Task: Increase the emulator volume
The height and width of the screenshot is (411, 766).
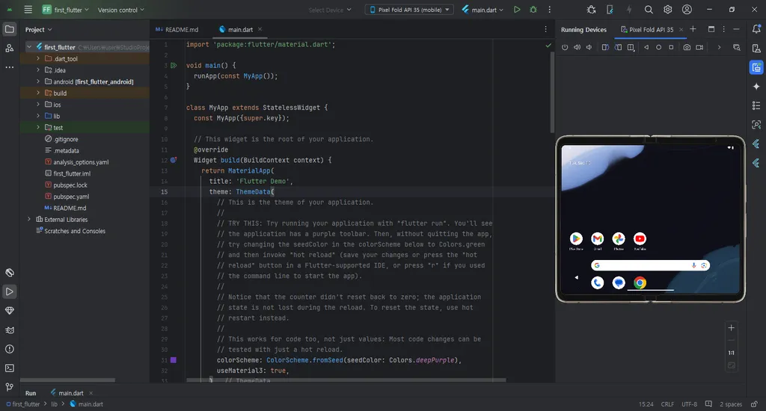Action: [x=577, y=47]
